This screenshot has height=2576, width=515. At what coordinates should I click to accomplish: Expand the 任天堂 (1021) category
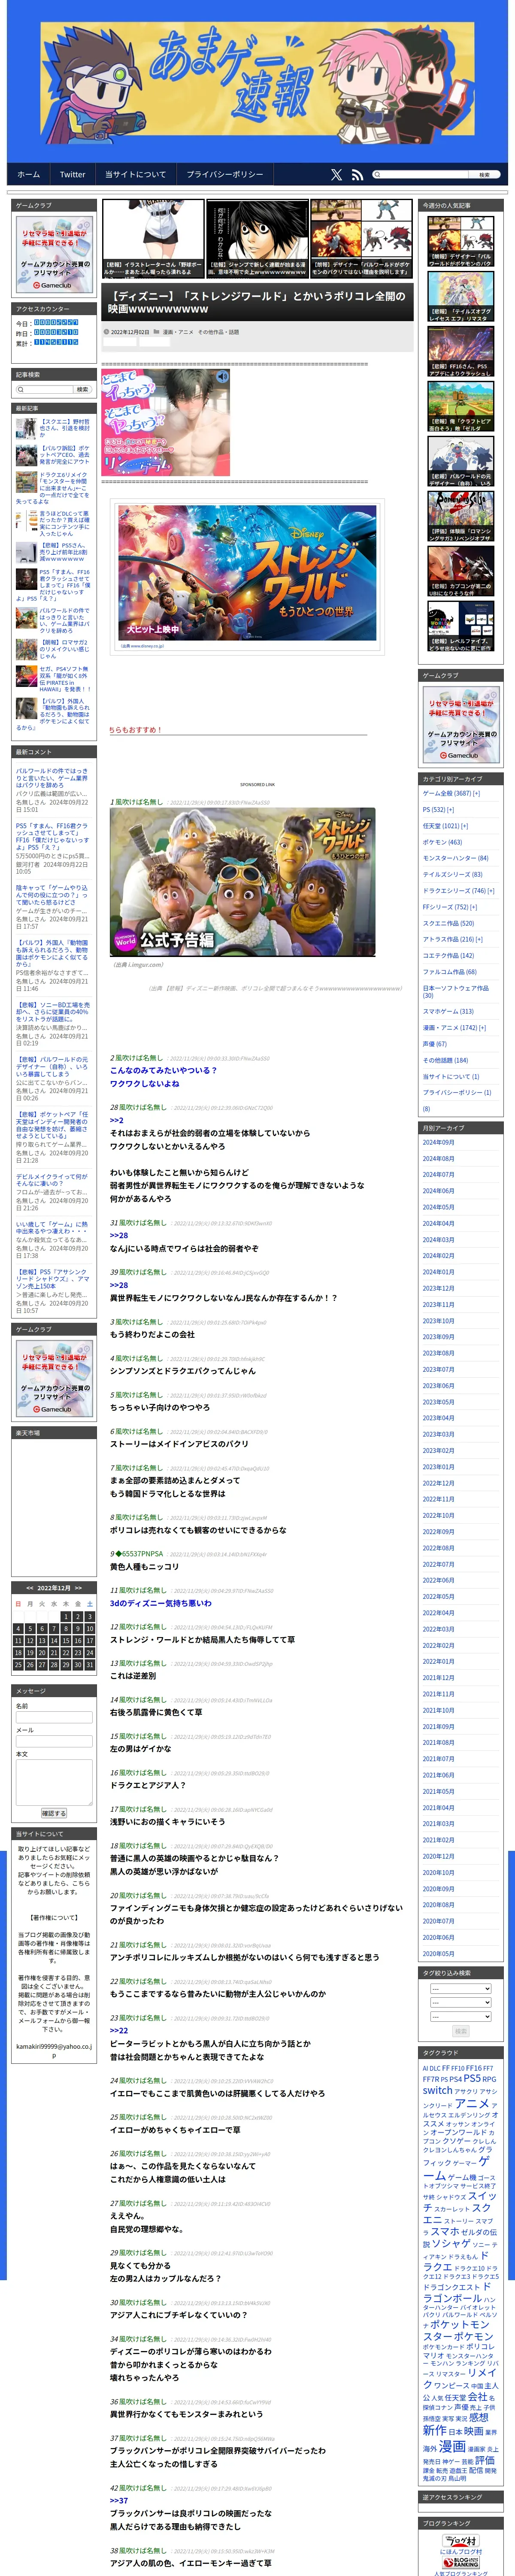point(464,826)
